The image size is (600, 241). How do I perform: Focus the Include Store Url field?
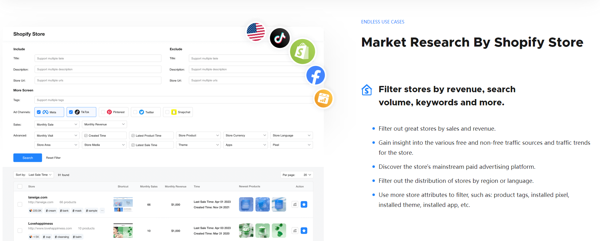click(98, 80)
